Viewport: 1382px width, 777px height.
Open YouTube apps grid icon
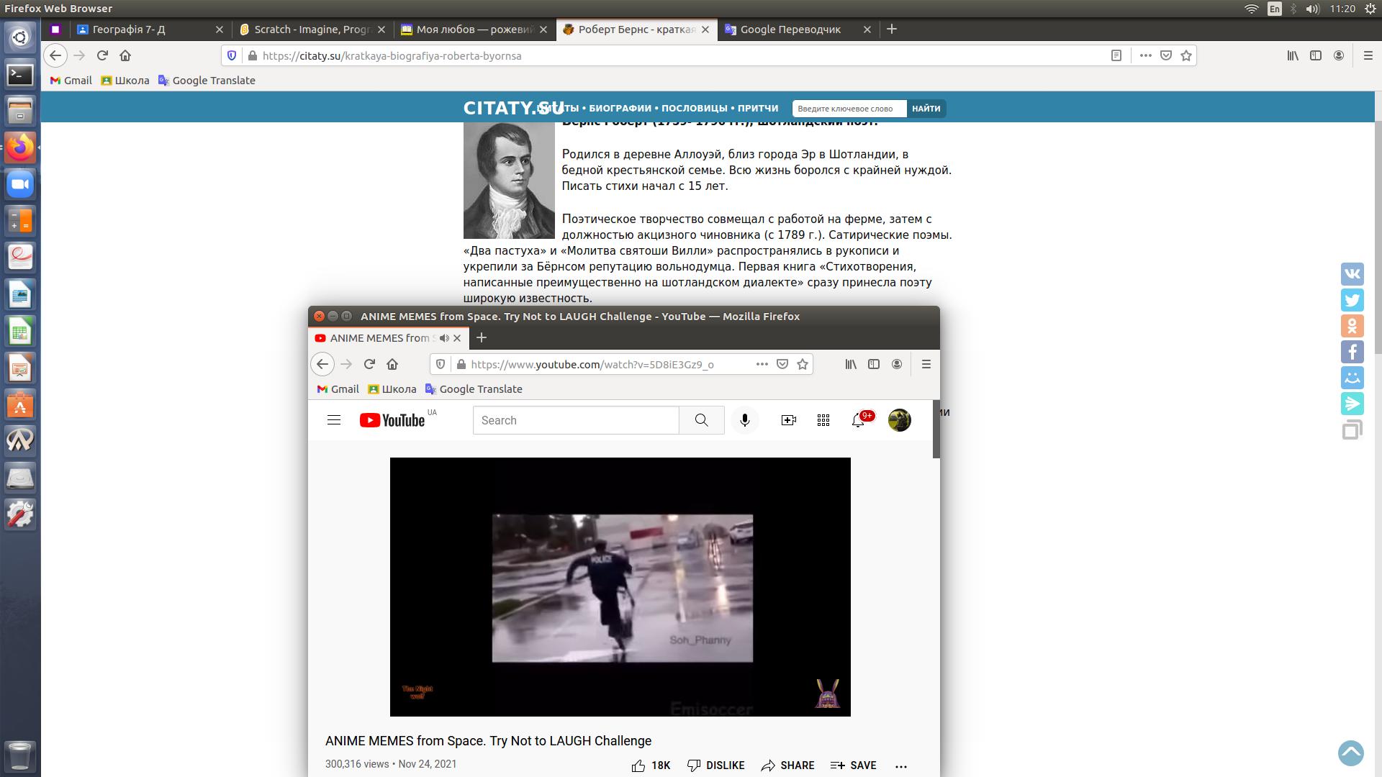pyautogui.click(x=823, y=420)
